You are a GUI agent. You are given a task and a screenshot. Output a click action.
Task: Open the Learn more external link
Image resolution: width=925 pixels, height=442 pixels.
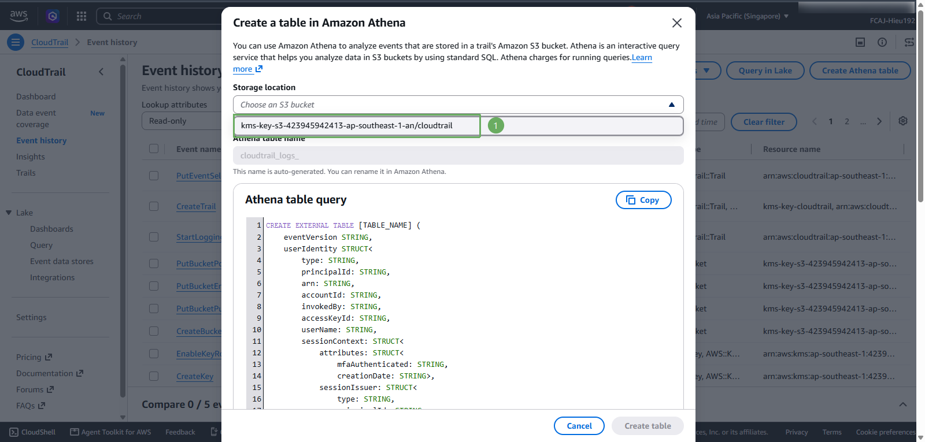point(248,69)
